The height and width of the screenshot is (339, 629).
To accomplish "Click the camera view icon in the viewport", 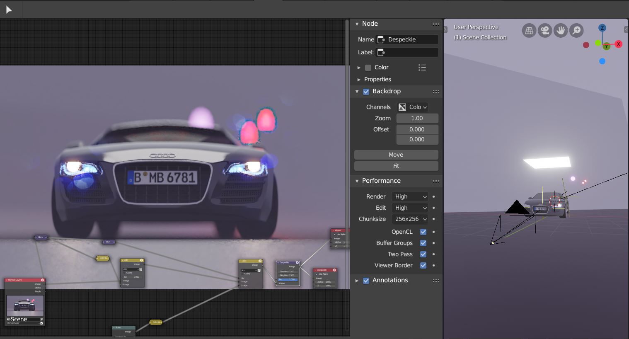I will [545, 30].
